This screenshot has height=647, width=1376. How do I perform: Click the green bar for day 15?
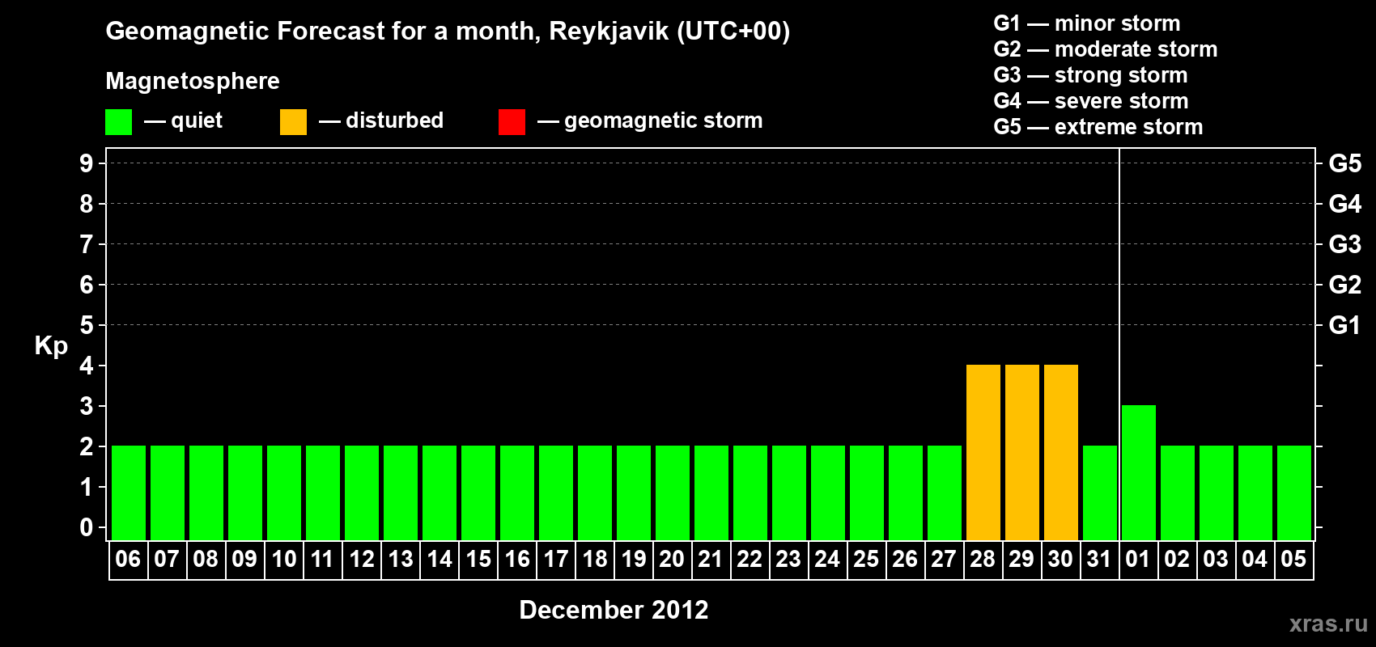[x=478, y=493]
